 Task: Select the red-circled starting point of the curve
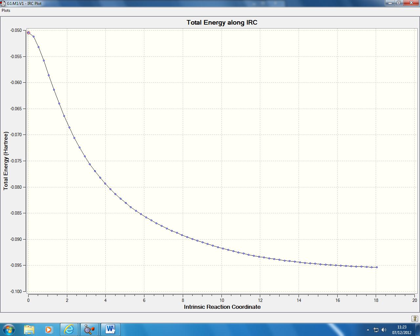tap(29, 33)
